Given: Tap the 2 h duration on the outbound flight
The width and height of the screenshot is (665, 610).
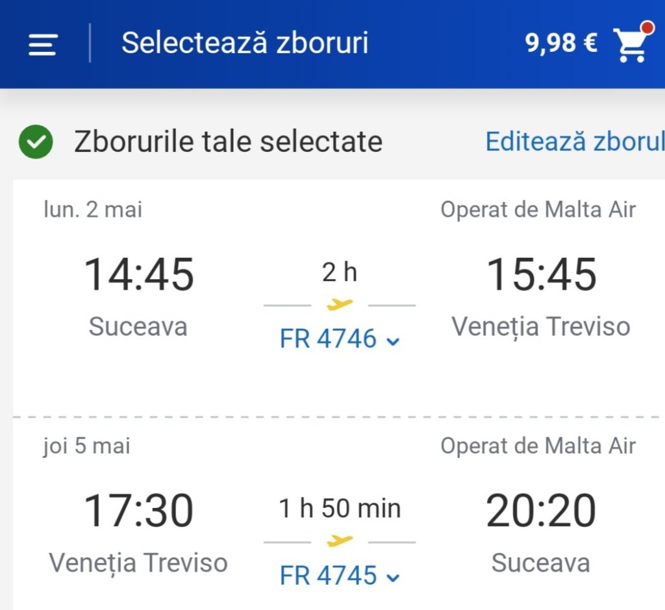Looking at the screenshot, I should point(340,273).
